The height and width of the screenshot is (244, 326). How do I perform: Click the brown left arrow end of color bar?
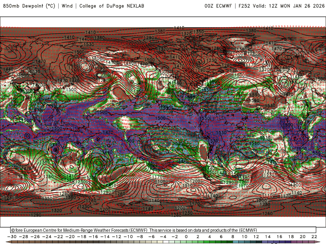pyautogui.click(x=8, y=242)
